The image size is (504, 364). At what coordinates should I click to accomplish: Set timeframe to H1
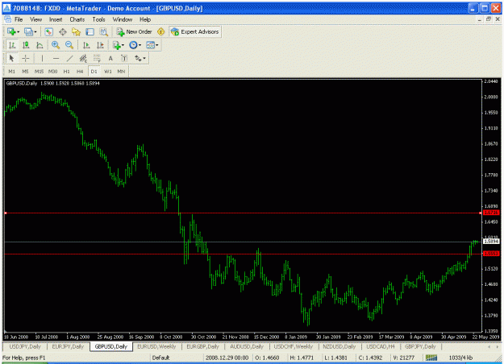pyautogui.click(x=66, y=71)
